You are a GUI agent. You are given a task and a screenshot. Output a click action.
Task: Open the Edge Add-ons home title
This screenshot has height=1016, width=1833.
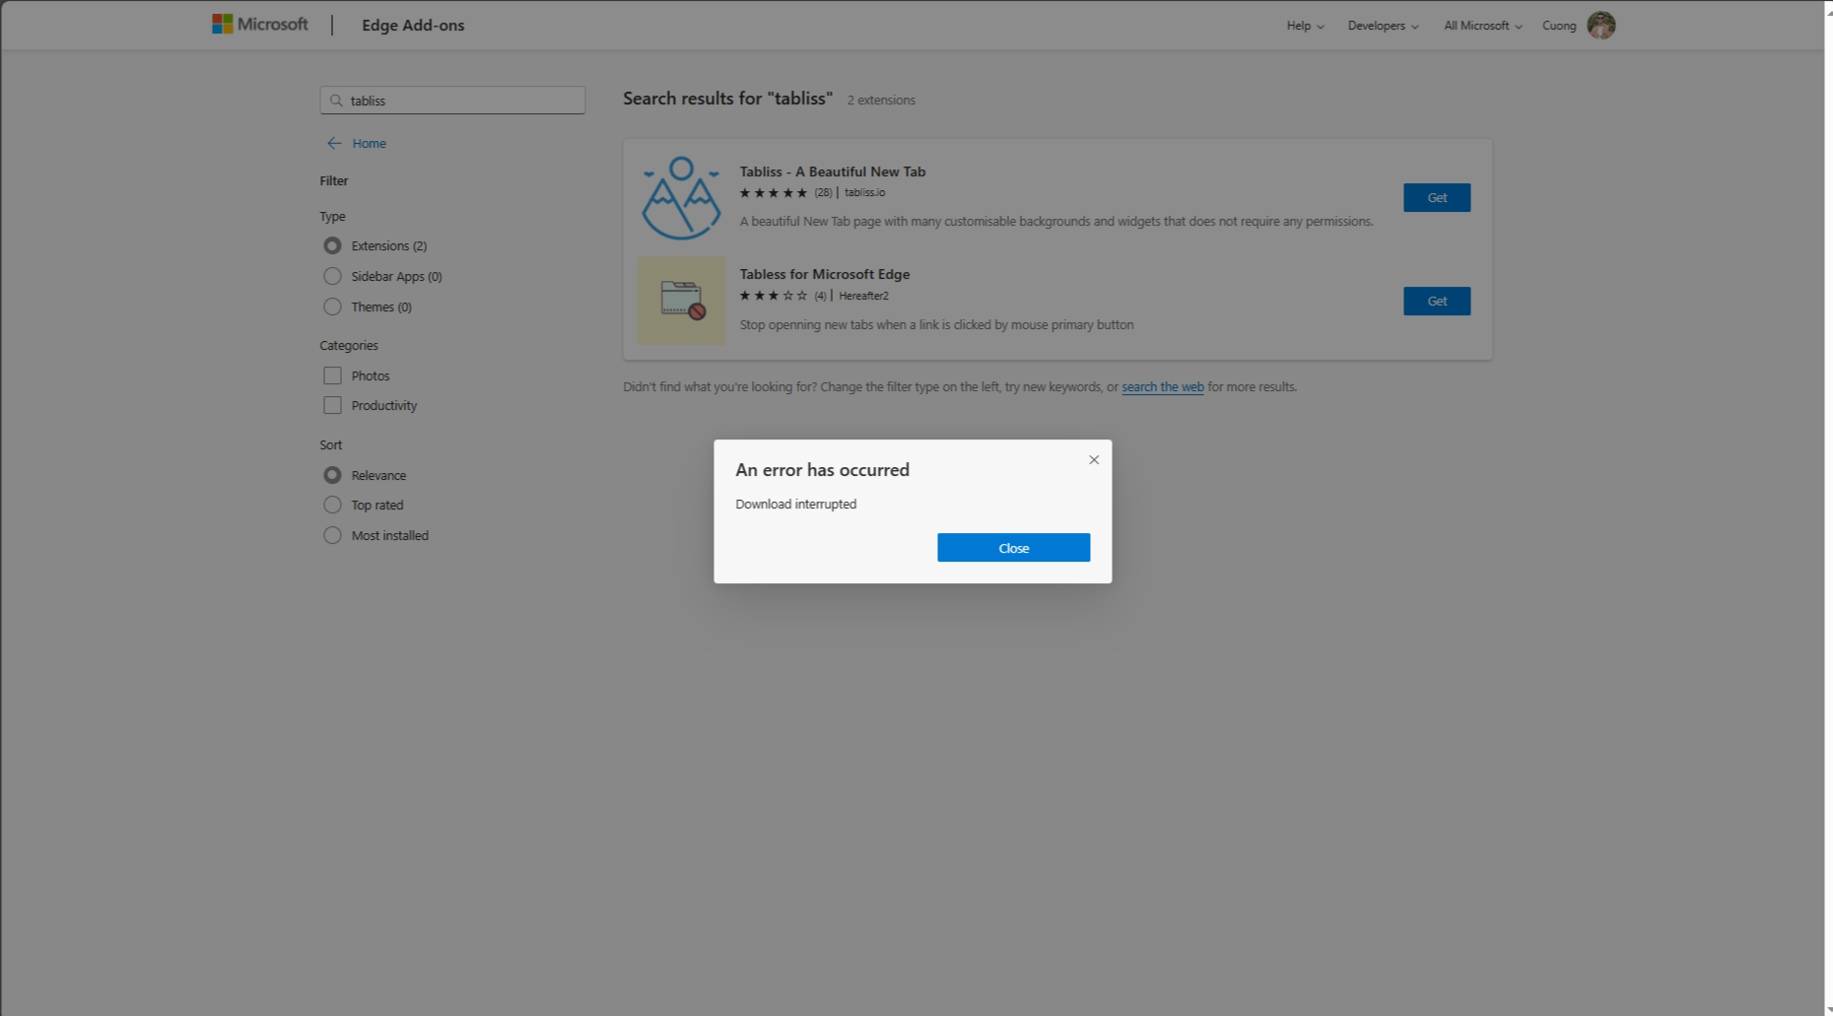pos(413,26)
